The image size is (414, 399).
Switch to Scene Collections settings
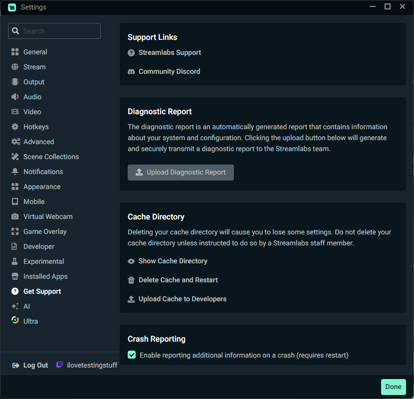click(51, 157)
